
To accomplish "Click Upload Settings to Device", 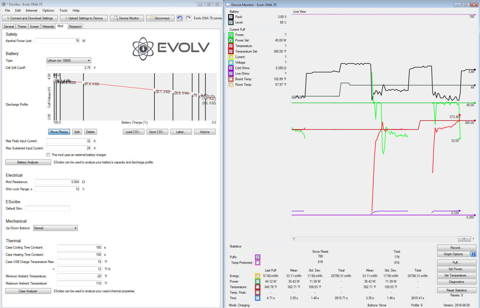I will [83, 18].
